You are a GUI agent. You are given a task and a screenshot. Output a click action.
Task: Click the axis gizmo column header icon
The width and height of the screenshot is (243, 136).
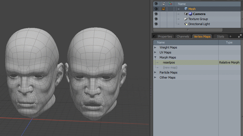point(170,4)
